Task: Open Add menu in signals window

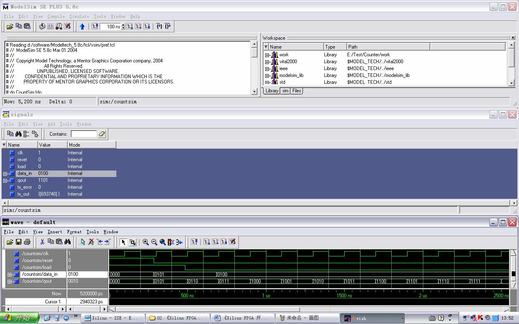Action: pos(51,124)
